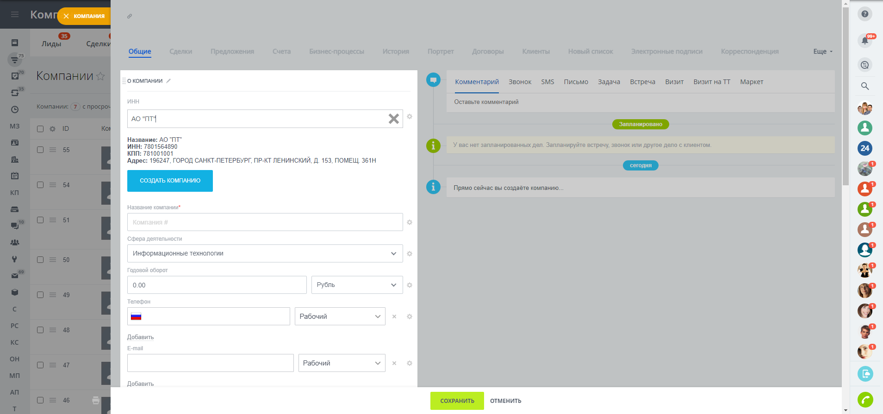Open settings gear for E-mail field
Screen dimensions: 883x414
click(410, 363)
